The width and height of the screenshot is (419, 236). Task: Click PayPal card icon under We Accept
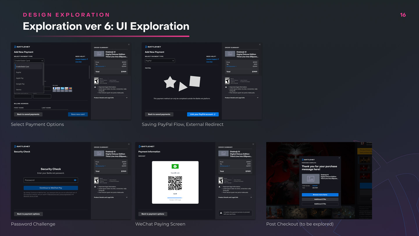[54, 88]
